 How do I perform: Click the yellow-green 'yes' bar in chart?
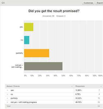coord(29,27)
